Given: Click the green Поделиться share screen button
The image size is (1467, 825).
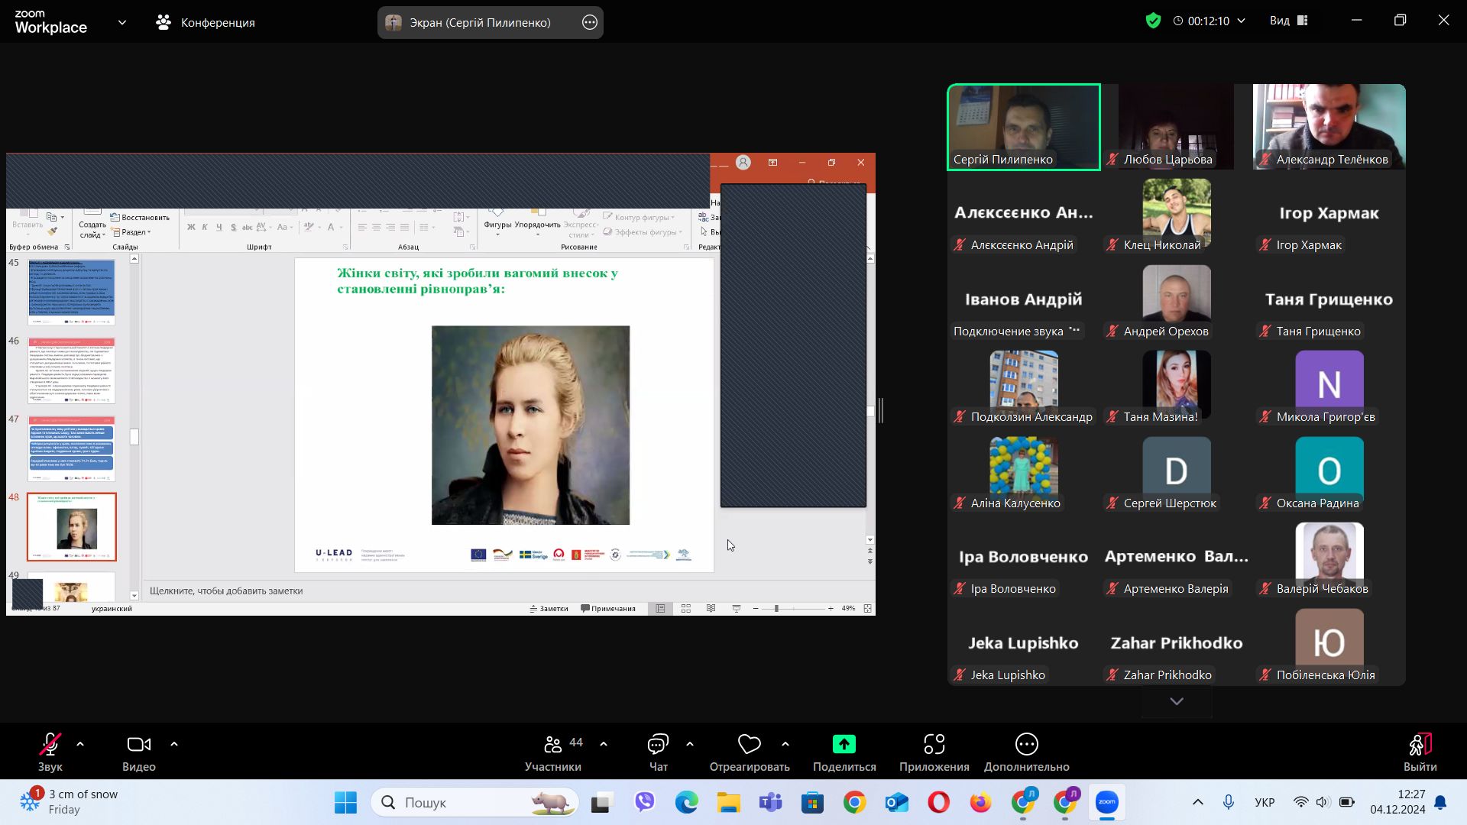Looking at the screenshot, I should 844,745.
